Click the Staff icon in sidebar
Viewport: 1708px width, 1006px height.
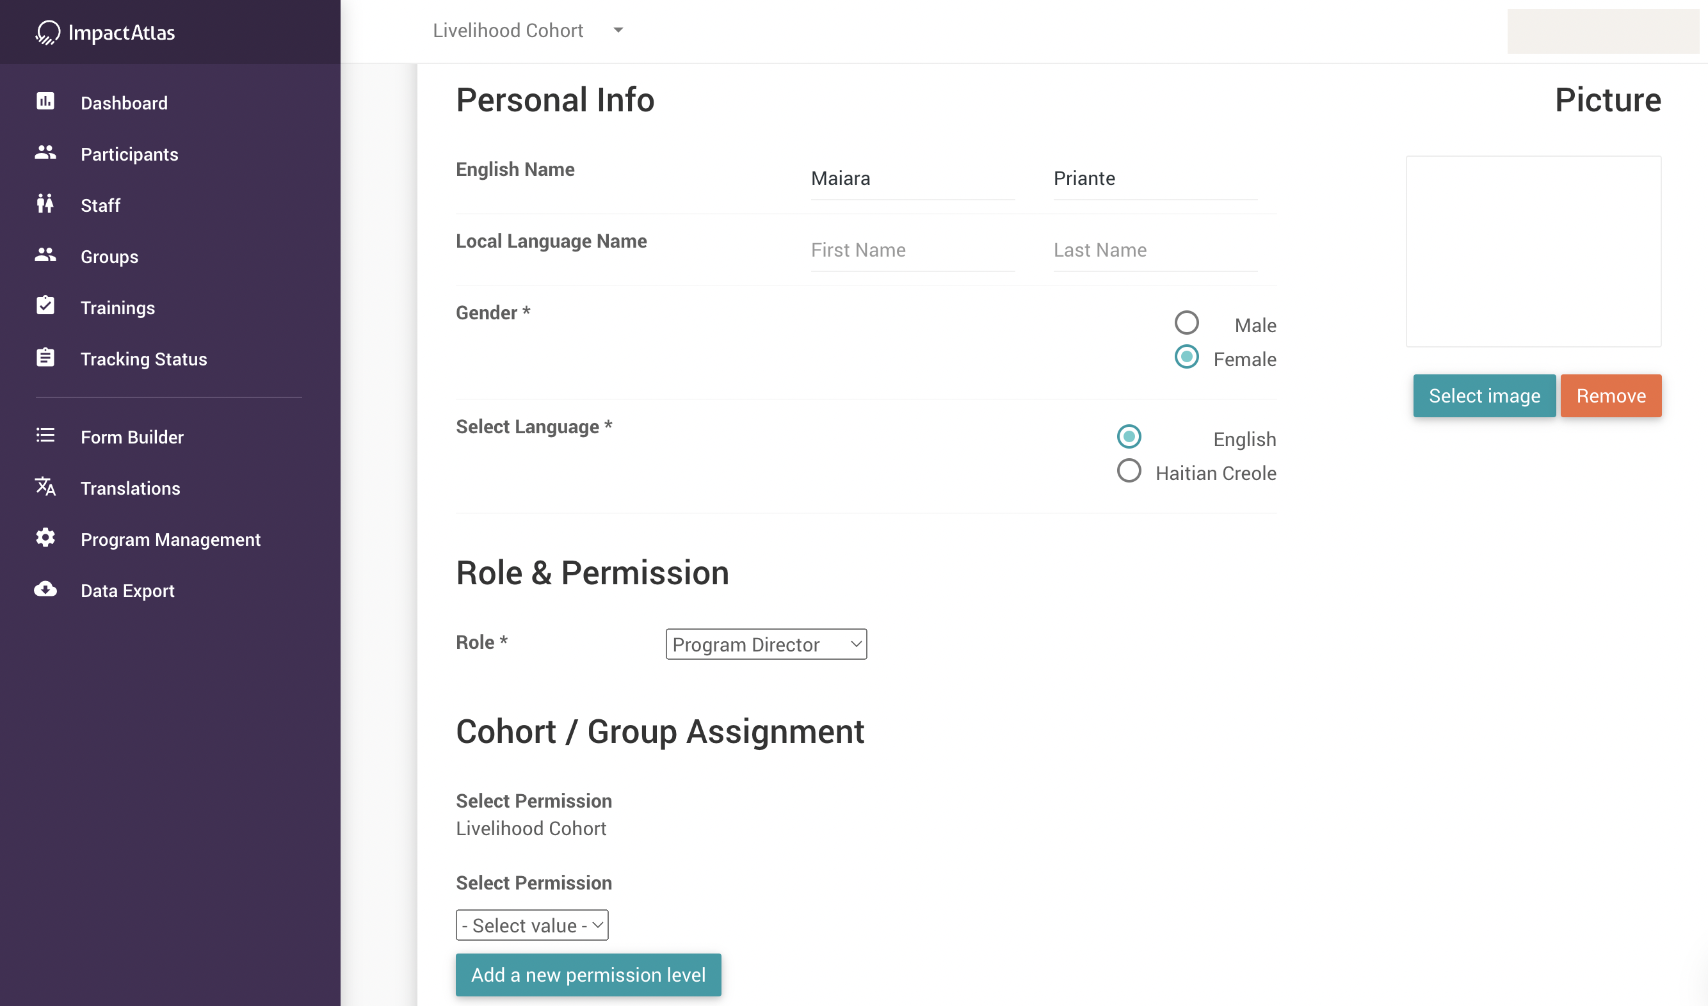pos(45,204)
